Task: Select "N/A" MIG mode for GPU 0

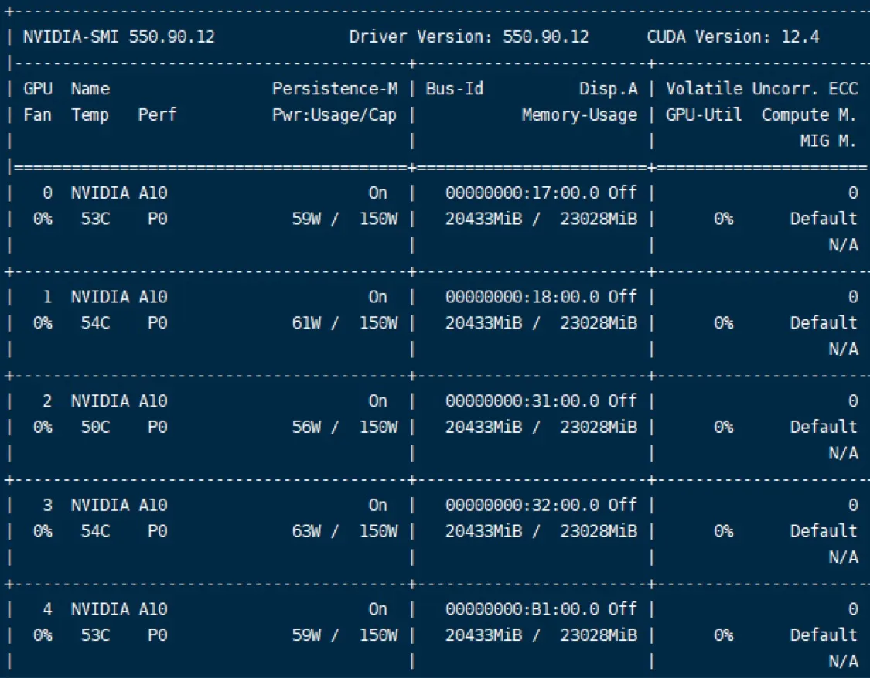Action: (x=844, y=244)
